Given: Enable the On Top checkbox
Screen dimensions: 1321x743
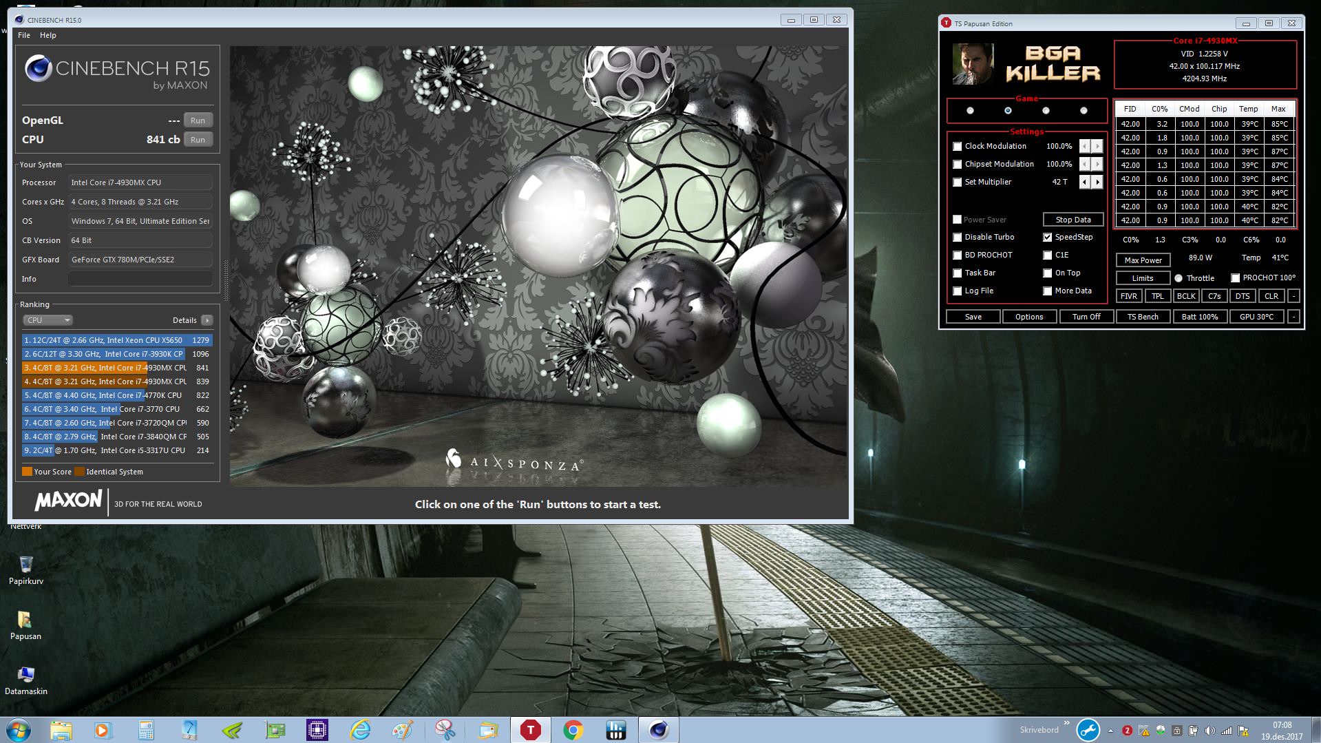Looking at the screenshot, I should click(x=1047, y=273).
